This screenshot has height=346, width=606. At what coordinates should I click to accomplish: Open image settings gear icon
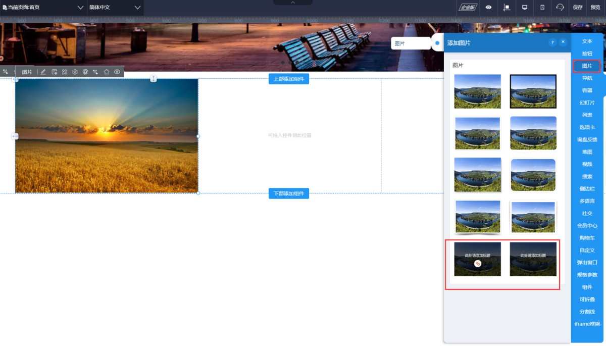tap(75, 72)
